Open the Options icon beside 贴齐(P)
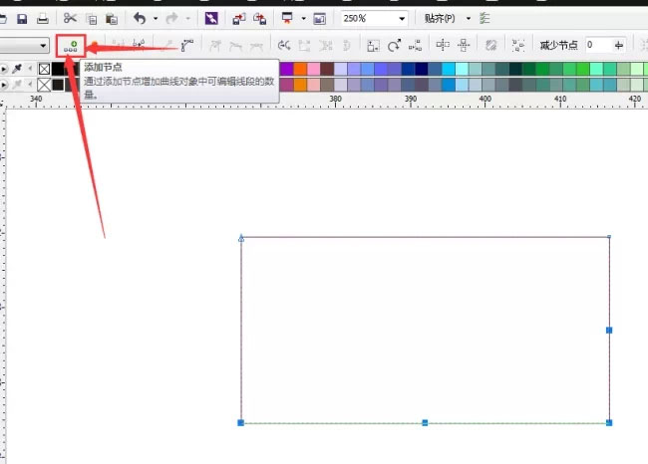The height and width of the screenshot is (464, 648). [485, 18]
